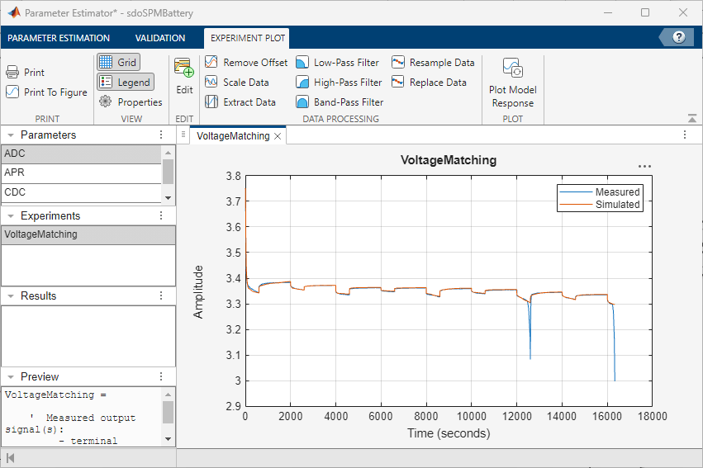Viewport: 703px width, 468px height.
Task: Select the ADC parameter
Action: click(x=81, y=154)
